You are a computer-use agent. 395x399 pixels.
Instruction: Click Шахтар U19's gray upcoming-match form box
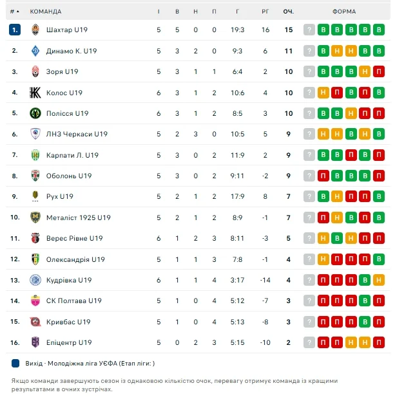click(309, 30)
